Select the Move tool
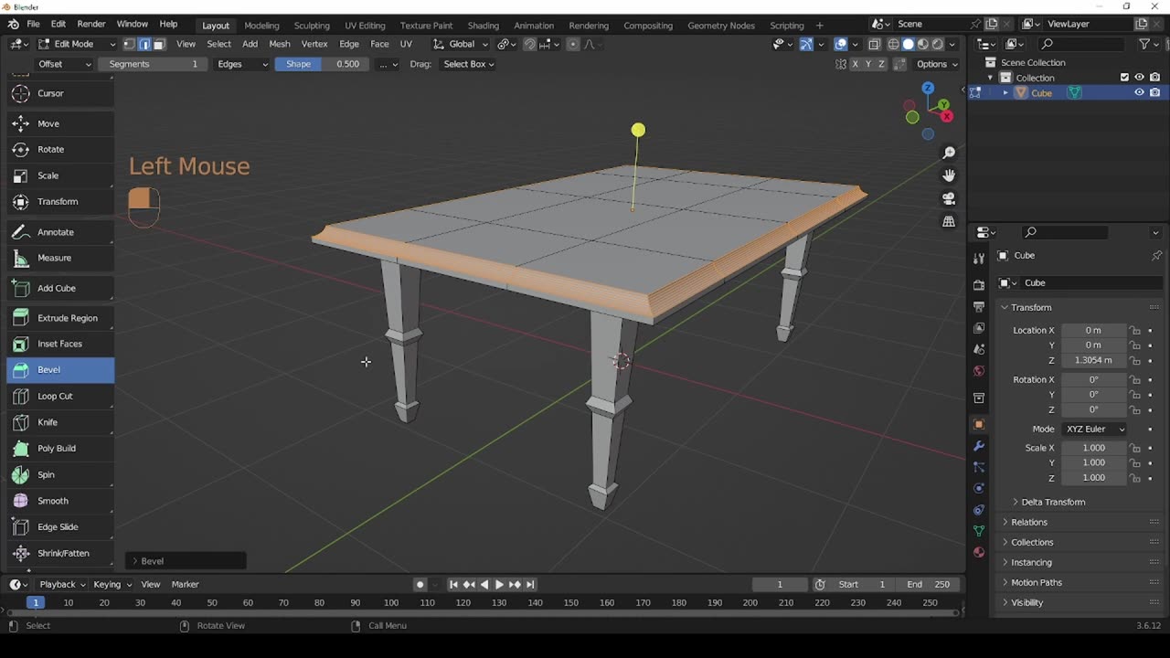This screenshot has height=658, width=1170. [60, 123]
